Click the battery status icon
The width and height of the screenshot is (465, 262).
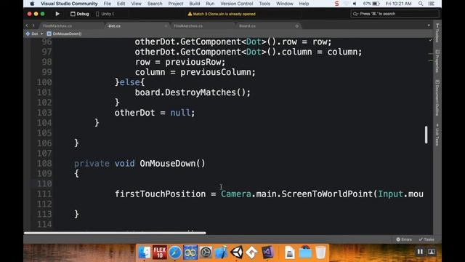click(x=376, y=4)
